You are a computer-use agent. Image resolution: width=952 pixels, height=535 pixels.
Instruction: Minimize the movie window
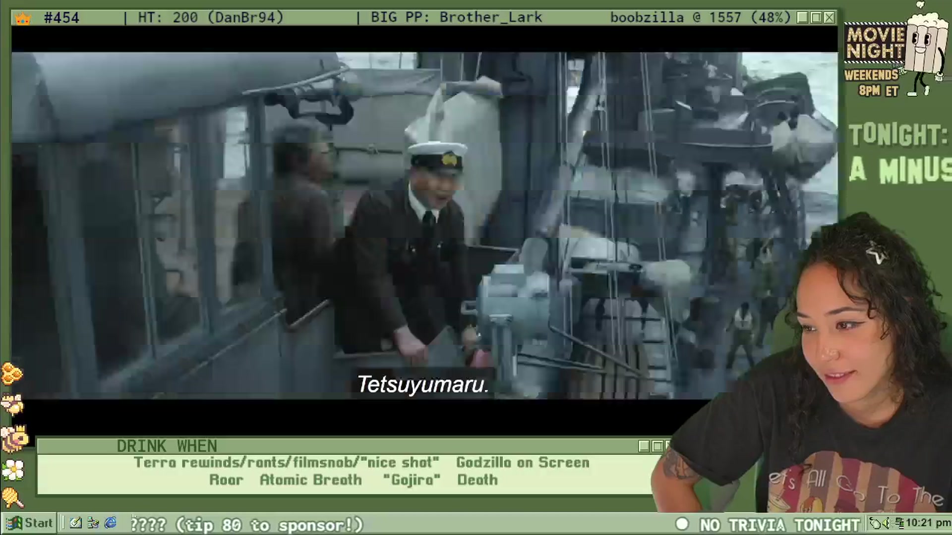803,18
